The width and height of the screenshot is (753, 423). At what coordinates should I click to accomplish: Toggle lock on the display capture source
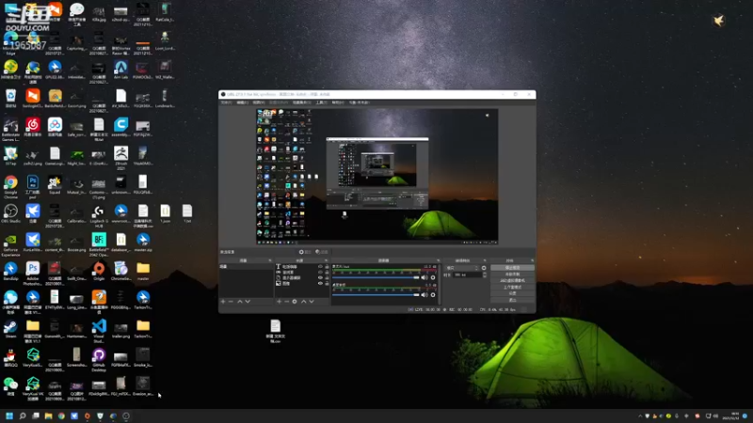click(x=327, y=277)
